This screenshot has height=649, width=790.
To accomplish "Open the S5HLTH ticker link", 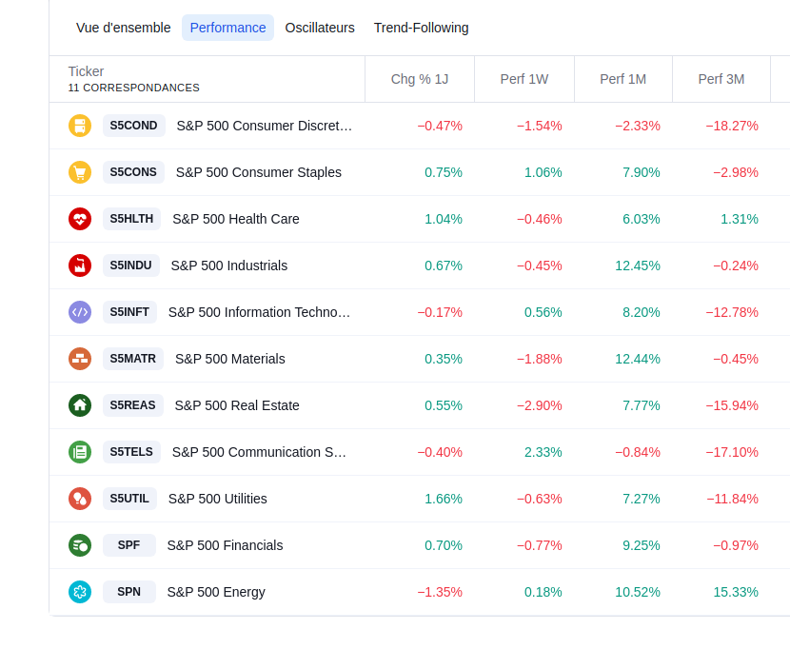I will pyautogui.click(x=131, y=219).
